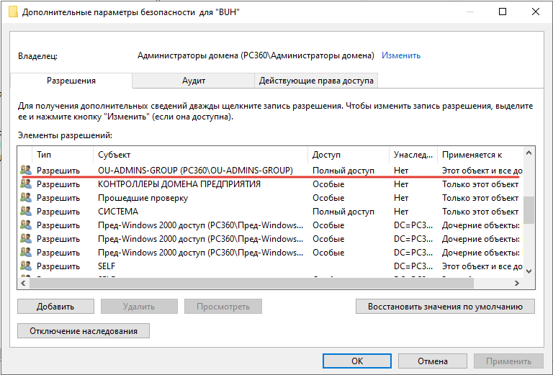This screenshot has width=553, height=375.
Task: Confirm with the OK button
Action: tap(357, 361)
